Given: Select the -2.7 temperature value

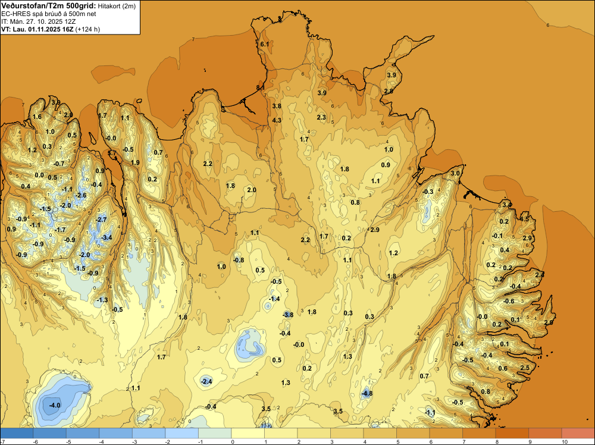Looking at the screenshot, I should pos(101,220).
